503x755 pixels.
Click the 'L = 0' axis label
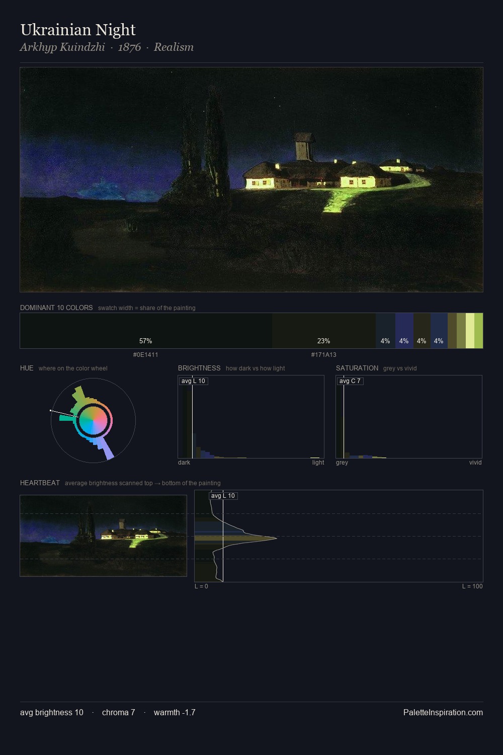click(x=201, y=586)
